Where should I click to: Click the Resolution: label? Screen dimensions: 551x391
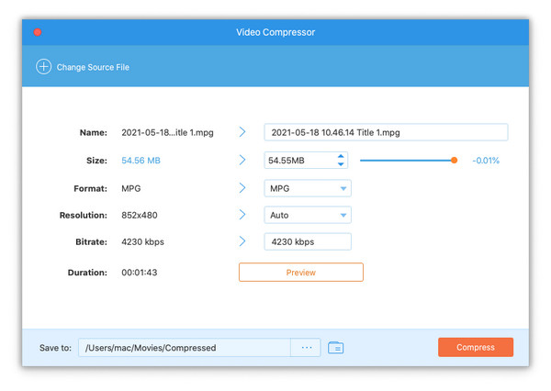(84, 216)
